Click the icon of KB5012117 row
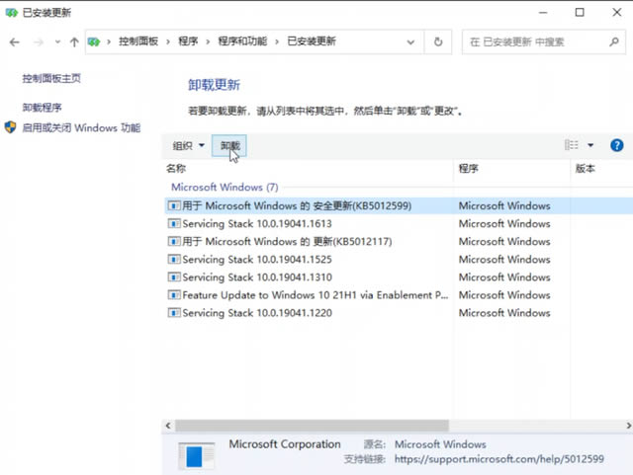633x475 pixels. [x=174, y=242]
